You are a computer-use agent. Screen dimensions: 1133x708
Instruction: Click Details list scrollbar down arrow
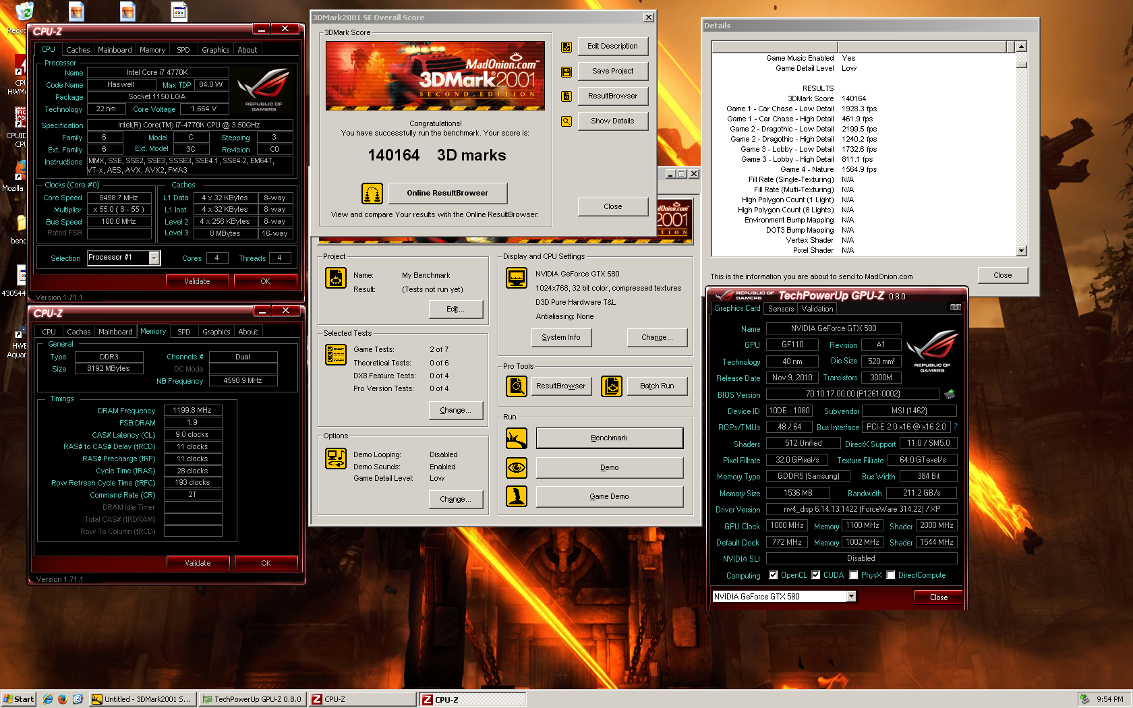coord(1021,251)
